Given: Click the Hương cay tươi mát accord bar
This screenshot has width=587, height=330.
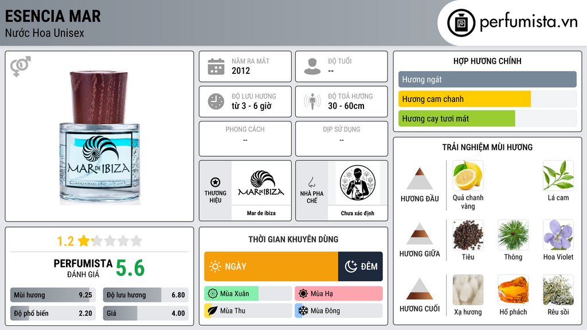Looking at the screenshot, I should coord(487,119).
